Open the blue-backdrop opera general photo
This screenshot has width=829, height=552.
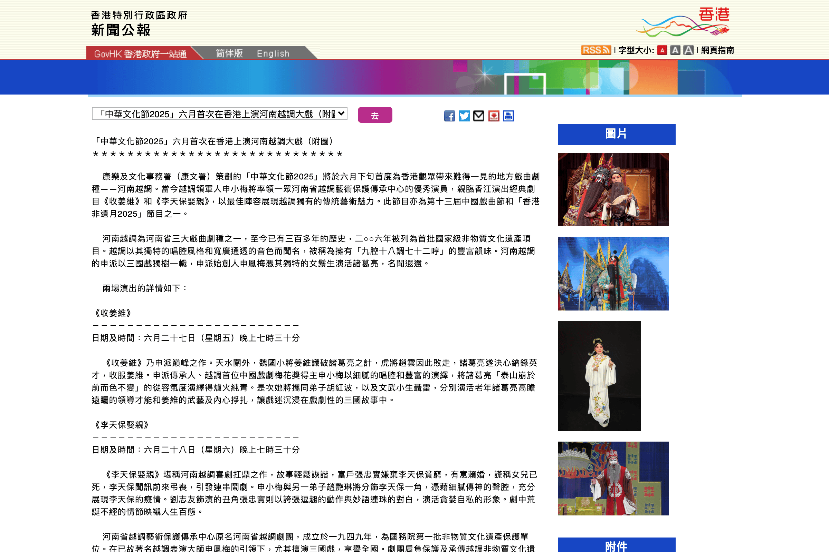[x=613, y=274]
